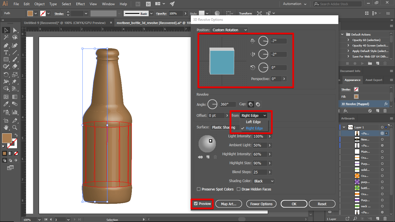
Task: Enable Preserve Spot Colors
Action: point(199,189)
